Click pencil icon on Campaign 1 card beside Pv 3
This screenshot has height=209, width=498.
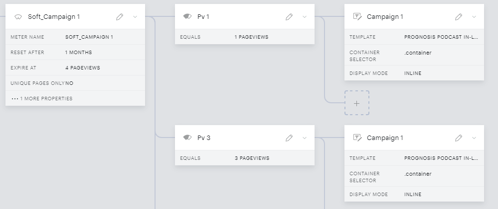click(x=458, y=138)
